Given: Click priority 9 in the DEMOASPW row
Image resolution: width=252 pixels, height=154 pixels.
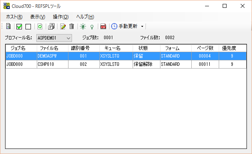Looking at the screenshot, I should [232, 56].
